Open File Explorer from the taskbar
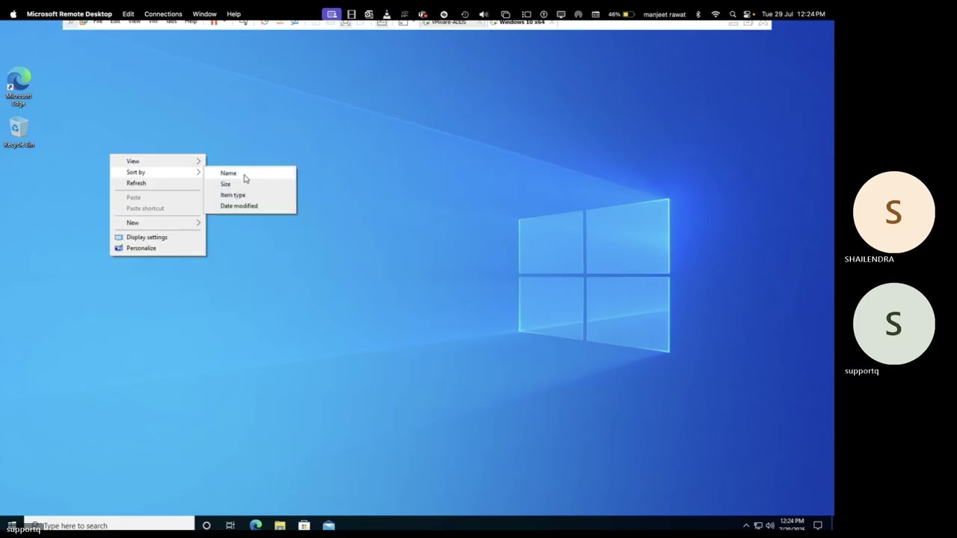 point(280,525)
